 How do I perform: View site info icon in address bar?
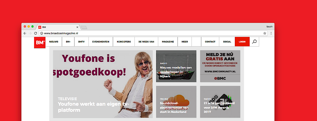pyautogui.click(x=41, y=33)
